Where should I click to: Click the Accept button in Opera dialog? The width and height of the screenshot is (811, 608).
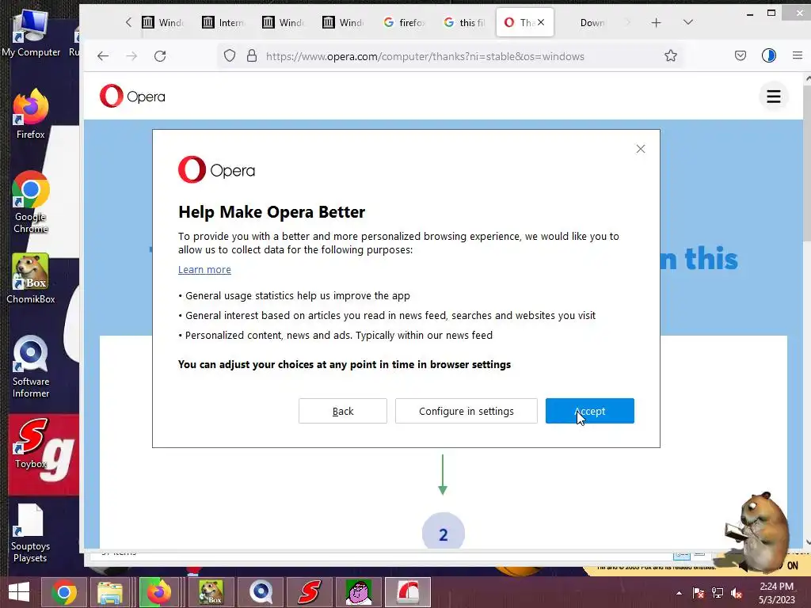[589, 411]
